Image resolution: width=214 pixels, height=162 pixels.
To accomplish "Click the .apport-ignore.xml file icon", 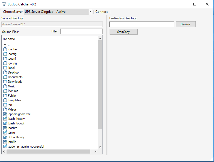I will tap(5, 114).
